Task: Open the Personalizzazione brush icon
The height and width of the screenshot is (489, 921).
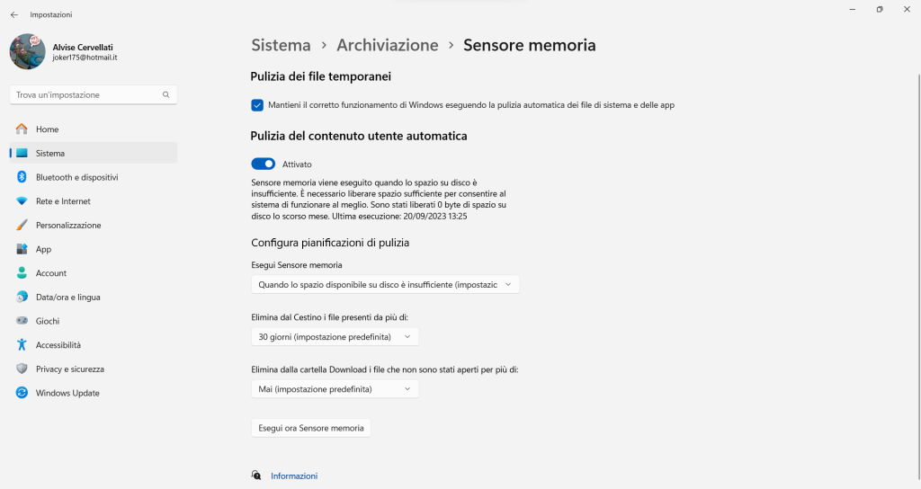Action: tap(22, 226)
